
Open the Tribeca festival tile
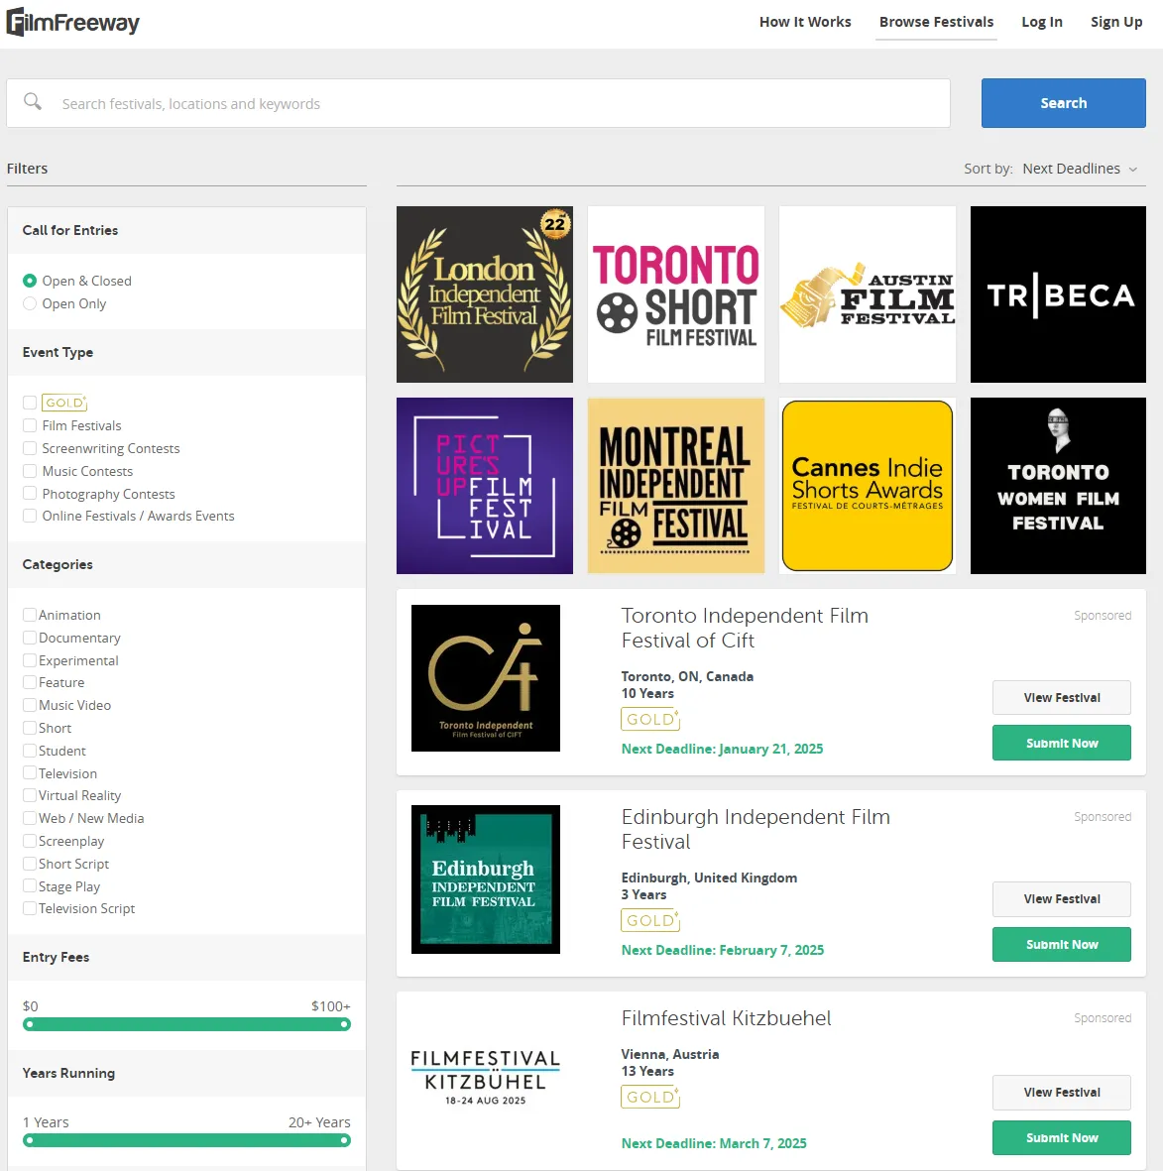pyautogui.click(x=1058, y=294)
